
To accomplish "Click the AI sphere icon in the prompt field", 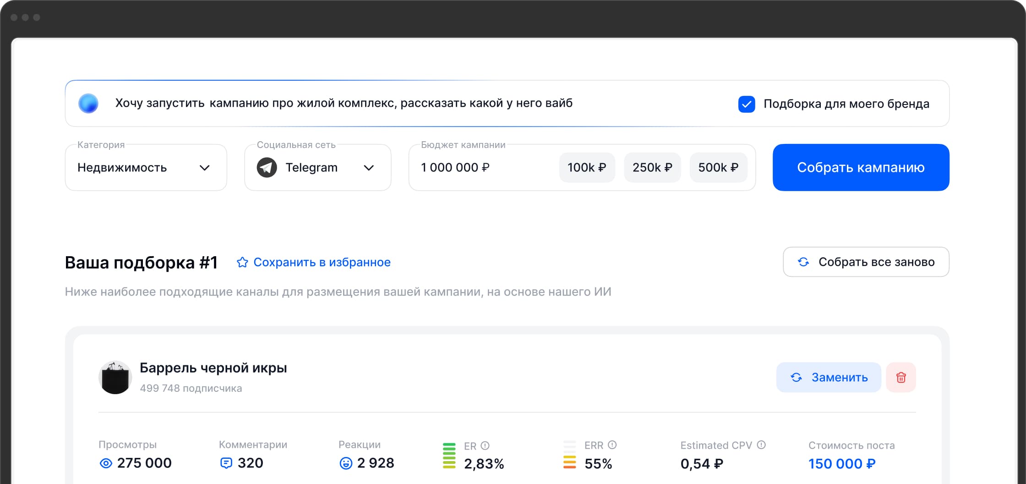I will coord(89,103).
